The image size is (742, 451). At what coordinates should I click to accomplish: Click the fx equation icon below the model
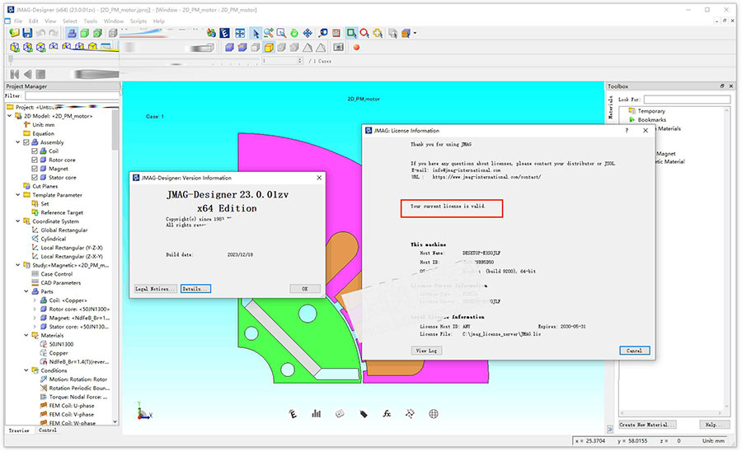pos(386,414)
